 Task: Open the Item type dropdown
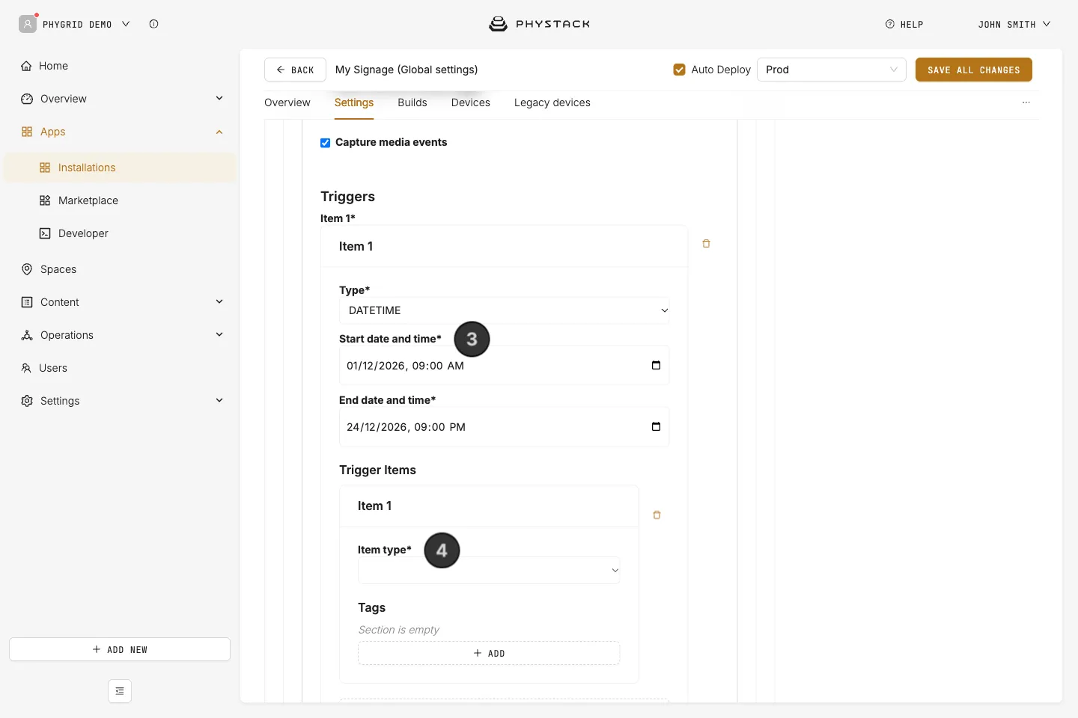pyautogui.click(x=489, y=571)
